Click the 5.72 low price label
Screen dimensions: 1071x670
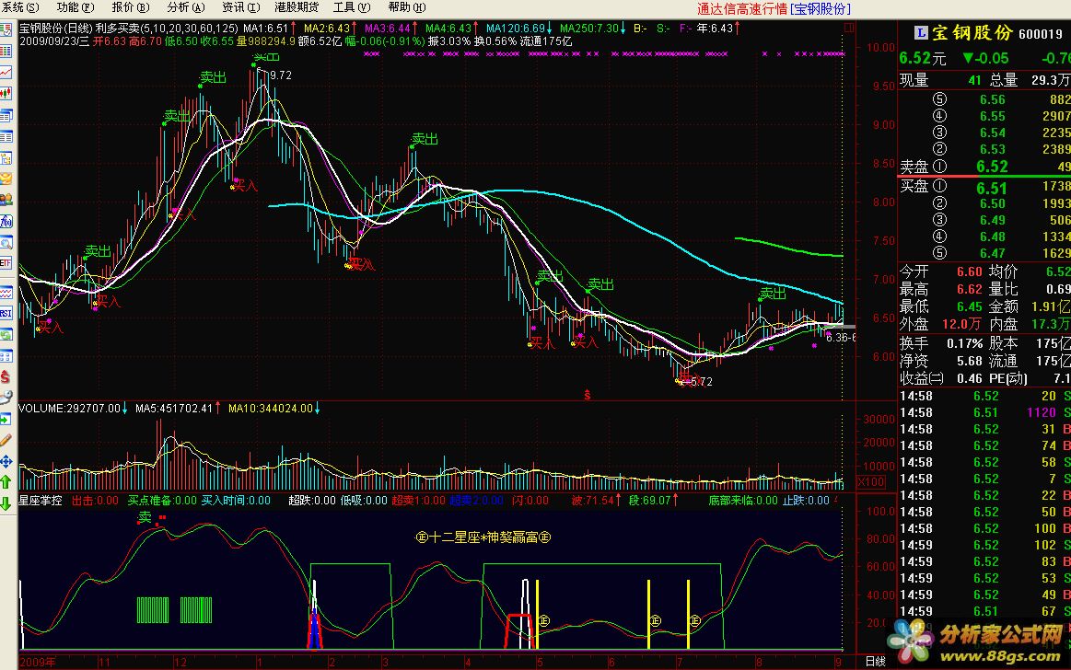pyautogui.click(x=702, y=381)
